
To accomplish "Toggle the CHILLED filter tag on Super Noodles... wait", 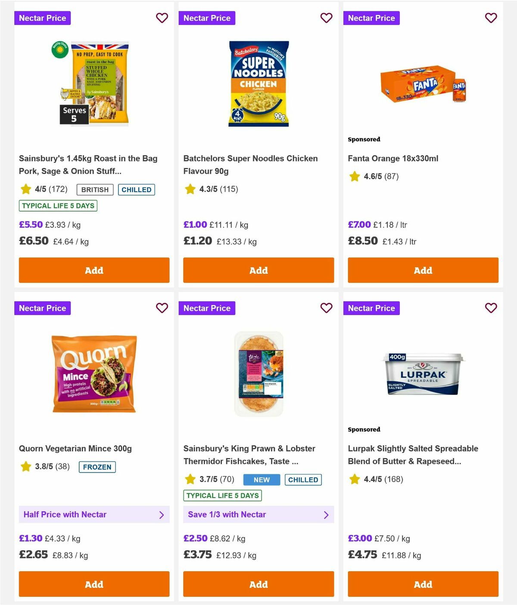I will (x=137, y=190).
